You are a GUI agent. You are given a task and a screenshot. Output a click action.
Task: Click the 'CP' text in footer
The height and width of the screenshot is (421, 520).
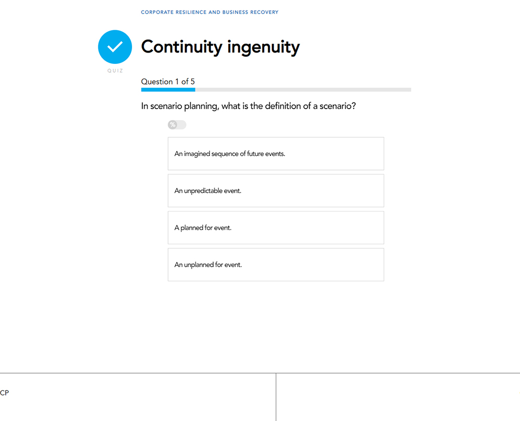(4, 393)
